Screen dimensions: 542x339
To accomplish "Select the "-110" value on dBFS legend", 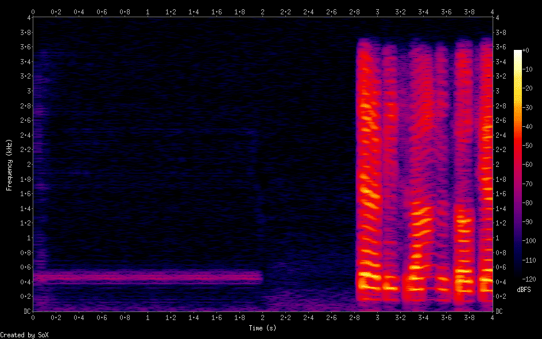I will [529, 260].
